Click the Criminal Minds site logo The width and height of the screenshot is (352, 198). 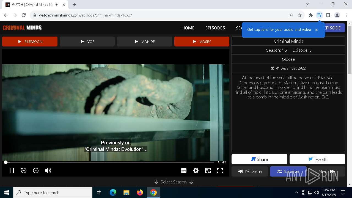pyautogui.click(x=22, y=28)
